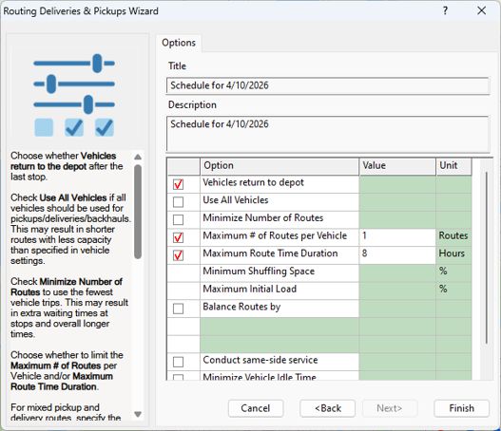Click the Value column header

397,166
